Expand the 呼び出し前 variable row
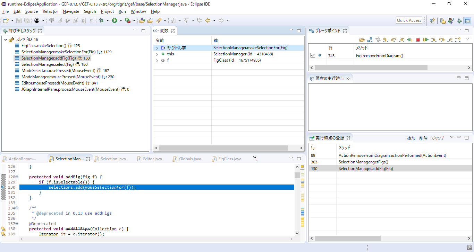The height and width of the screenshot is (252, 474). coord(157,48)
